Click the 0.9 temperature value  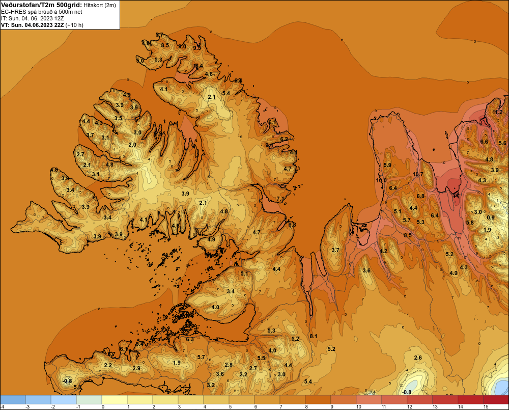491,217
